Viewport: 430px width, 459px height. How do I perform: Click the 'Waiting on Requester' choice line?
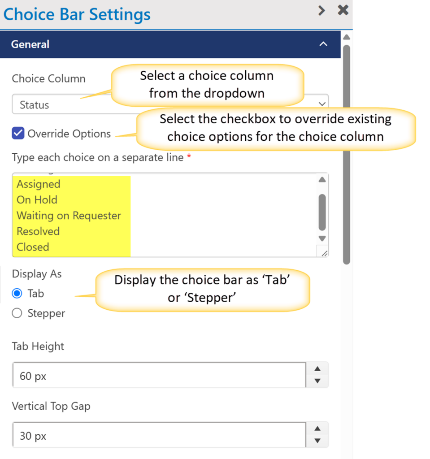pos(69,216)
